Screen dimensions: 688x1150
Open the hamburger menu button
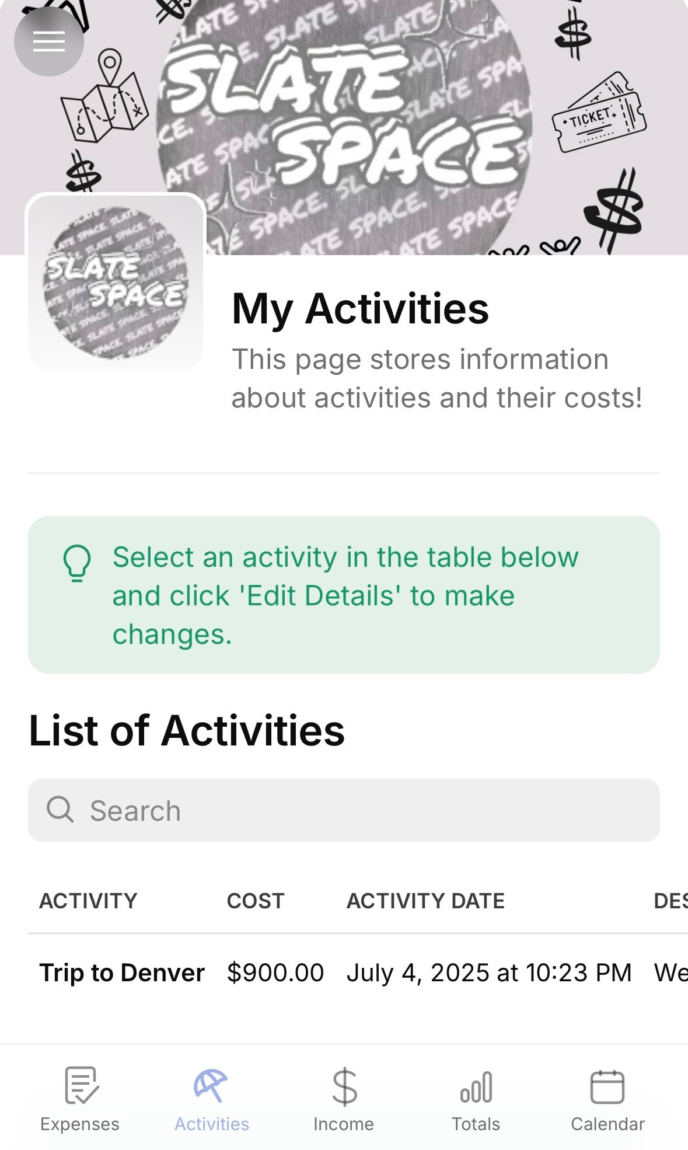(49, 41)
